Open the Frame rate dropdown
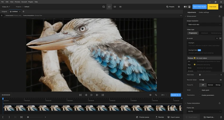This screenshot has width=224, height=120. coord(204,111)
